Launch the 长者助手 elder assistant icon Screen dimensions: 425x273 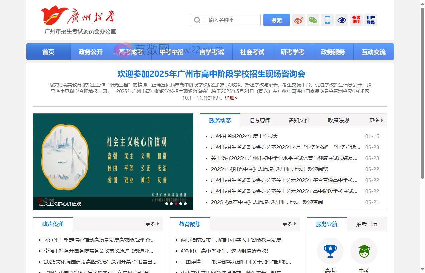(x=356, y=20)
